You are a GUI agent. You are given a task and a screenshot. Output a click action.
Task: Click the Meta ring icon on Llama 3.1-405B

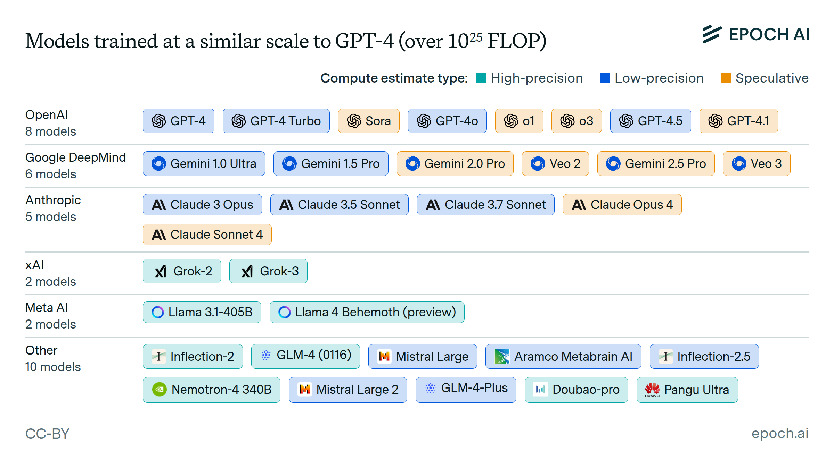157,312
